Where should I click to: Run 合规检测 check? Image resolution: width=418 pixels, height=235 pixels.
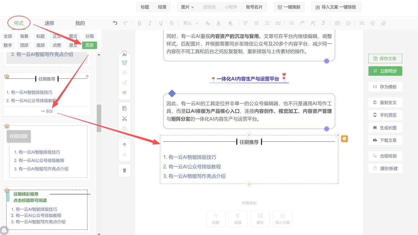(385, 156)
